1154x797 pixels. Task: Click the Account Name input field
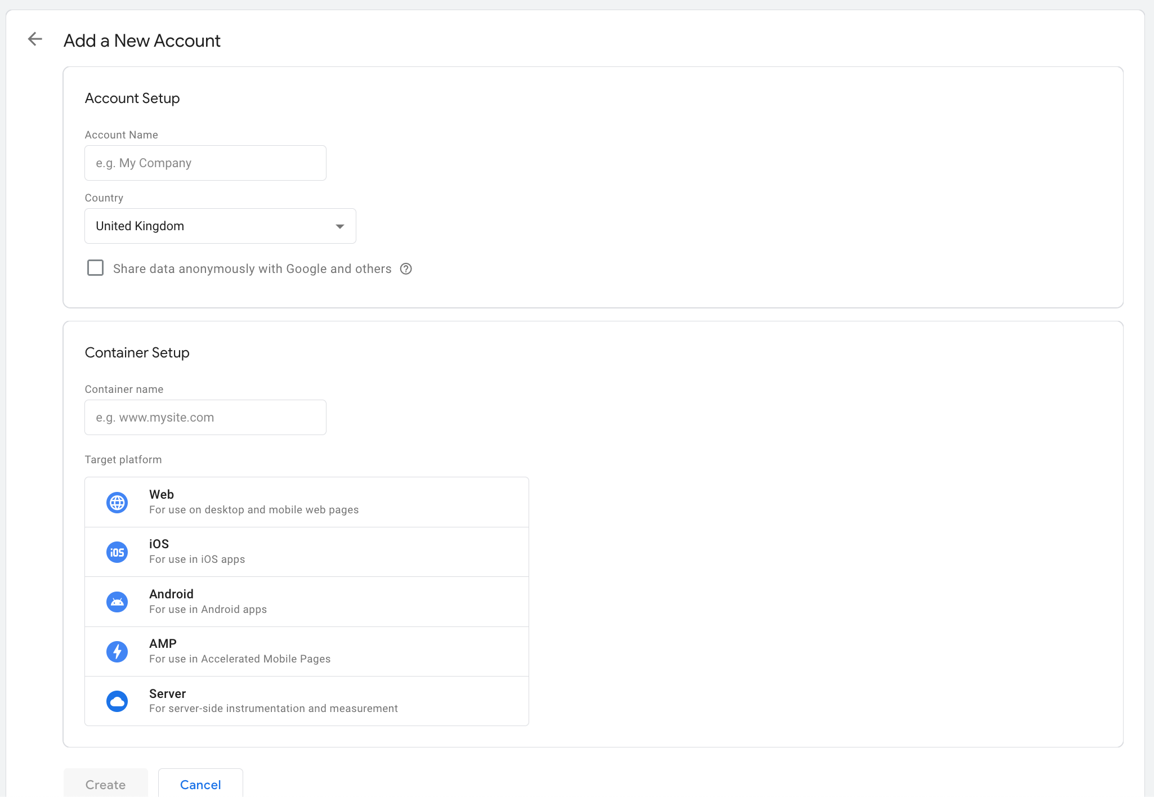[x=205, y=163]
